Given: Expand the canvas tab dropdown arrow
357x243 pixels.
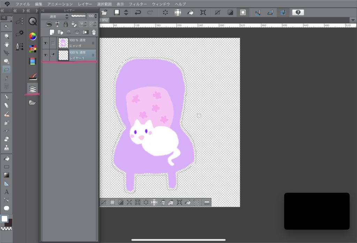Looking at the screenshot, I should coord(352,20).
